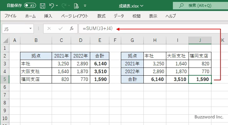Click cell H5 showing 6,140
Screen dimensions: 228x125
click(155, 79)
